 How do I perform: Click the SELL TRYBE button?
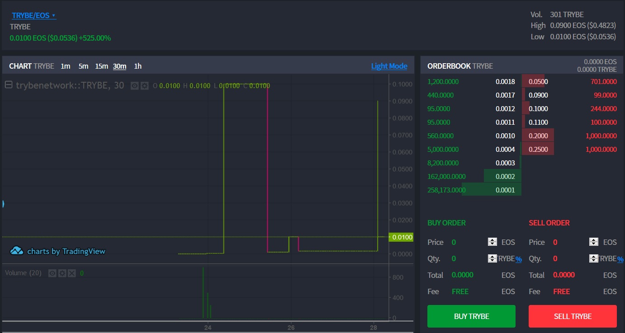pos(573,316)
